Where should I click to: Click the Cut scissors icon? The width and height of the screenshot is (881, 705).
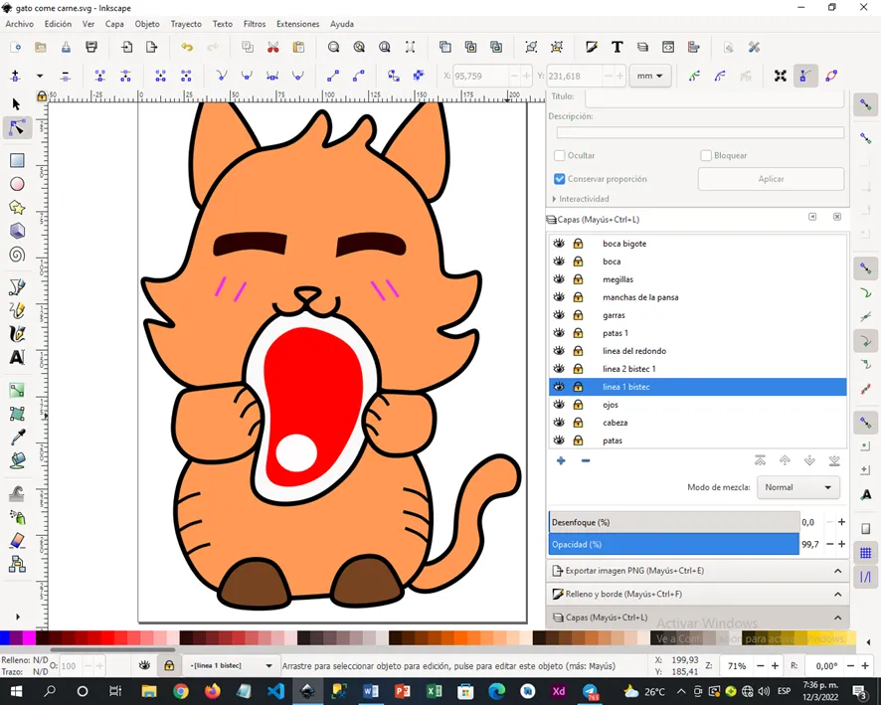coord(273,47)
